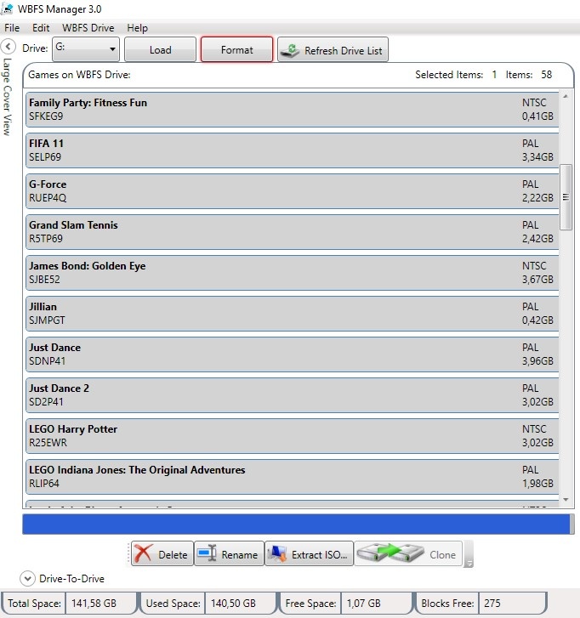The width and height of the screenshot is (580, 618).
Task: Click the Extract ISO icon
Action: tap(277, 553)
